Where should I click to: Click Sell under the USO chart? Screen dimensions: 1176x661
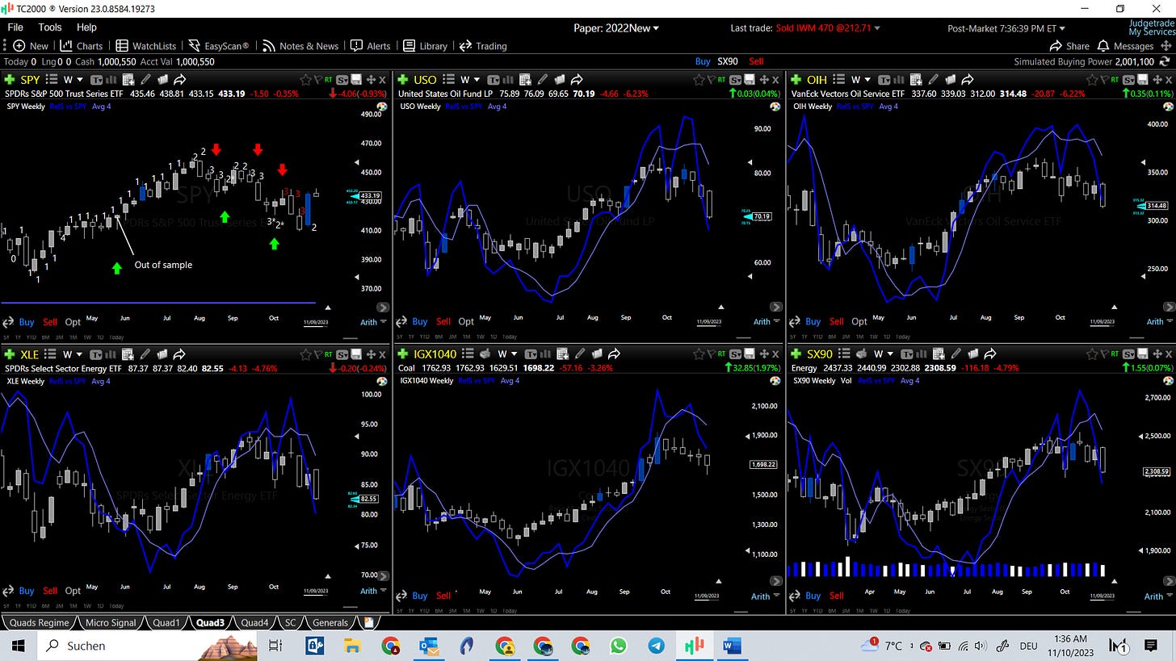pyautogui.click(x=443, y=321)
